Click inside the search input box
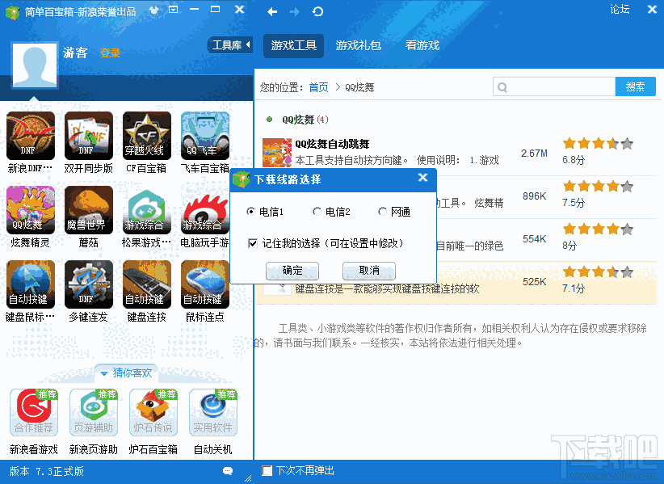The image size is (664, 484). [554, 86]
